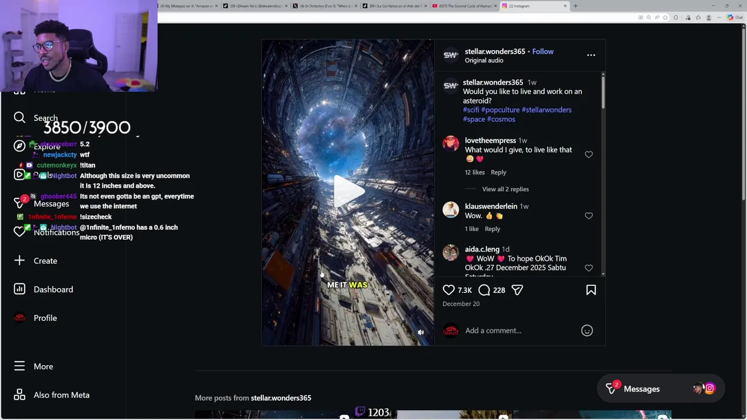Click the #stellarwonders hashtag
This screenshot has height=420, width=747.
546,110
